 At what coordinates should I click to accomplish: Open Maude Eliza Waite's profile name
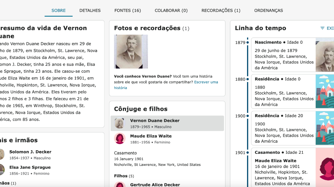[x=151, y=136]
